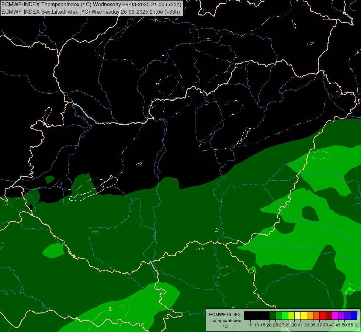This screenshot has height=332, width=361.
Task: Click legend tick value 40
Action: [332, 325]
